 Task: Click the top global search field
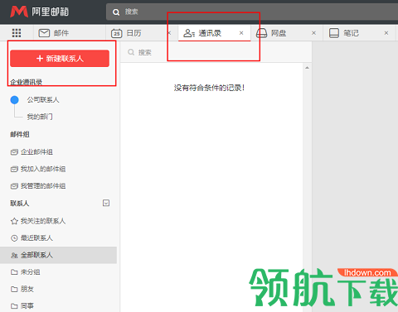(x=252, y=12)
